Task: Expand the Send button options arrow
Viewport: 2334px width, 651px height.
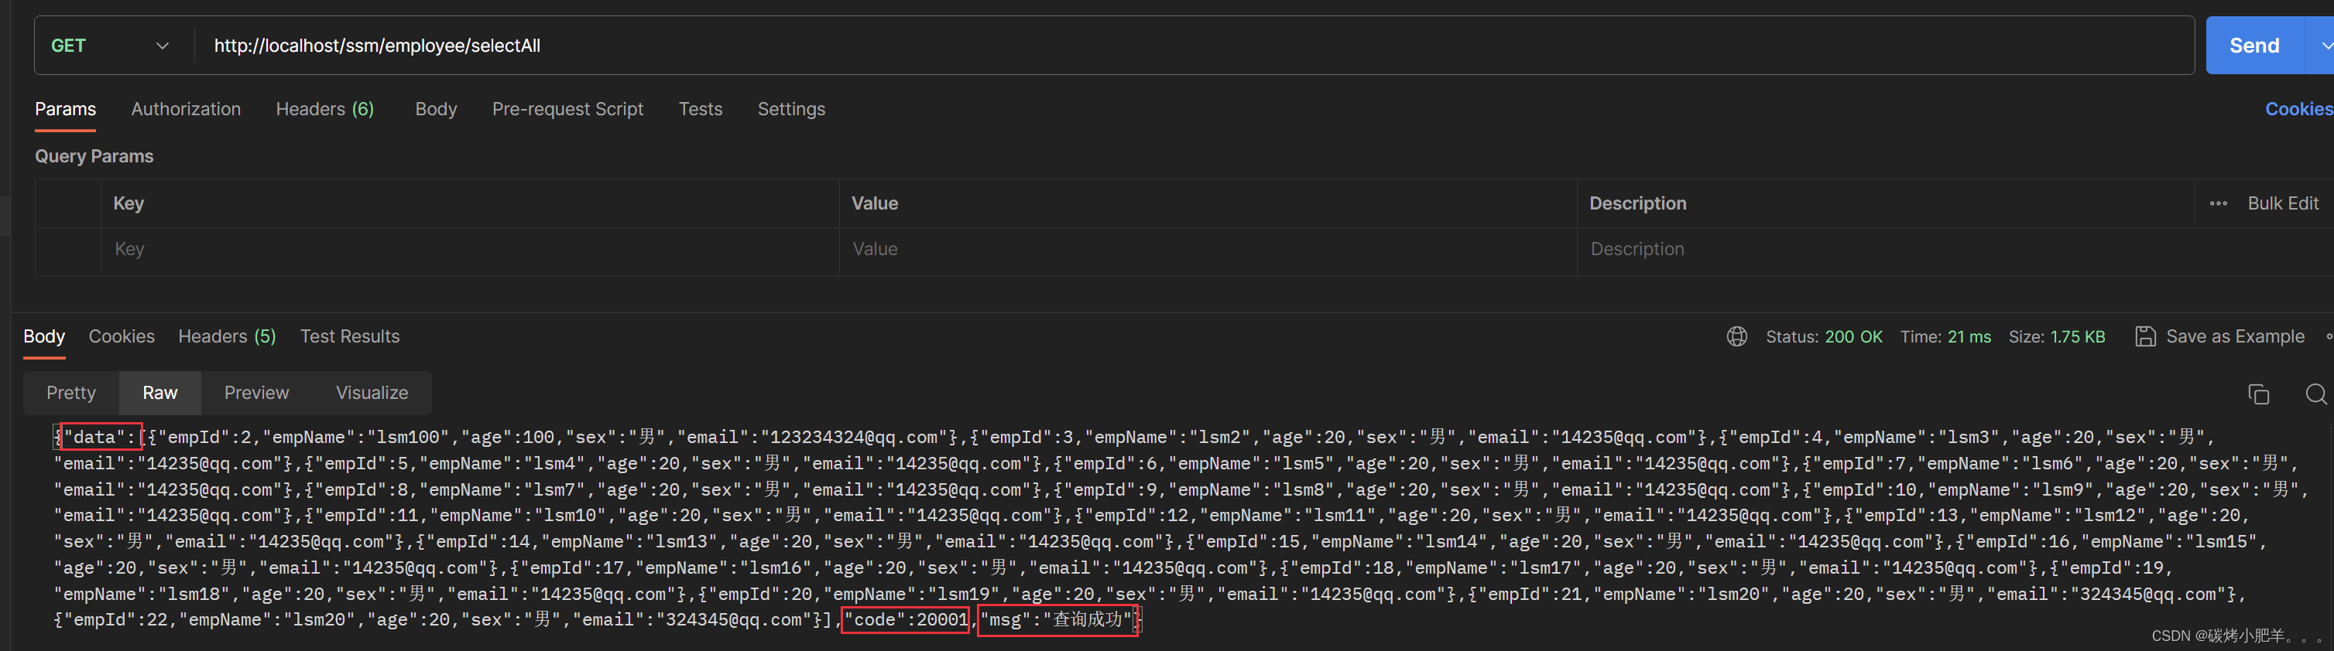Action: 2324,46
